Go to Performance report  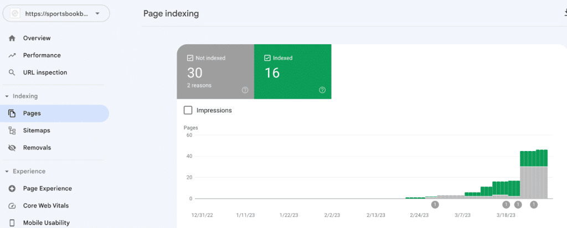click(42, 55)
